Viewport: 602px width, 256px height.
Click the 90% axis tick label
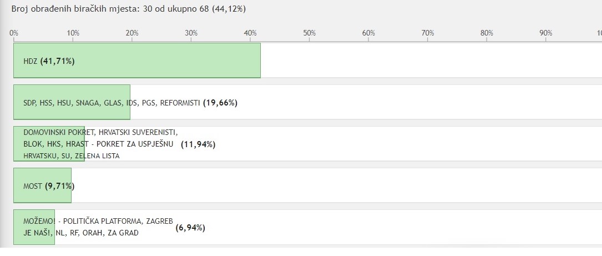(x=546, y=33)
